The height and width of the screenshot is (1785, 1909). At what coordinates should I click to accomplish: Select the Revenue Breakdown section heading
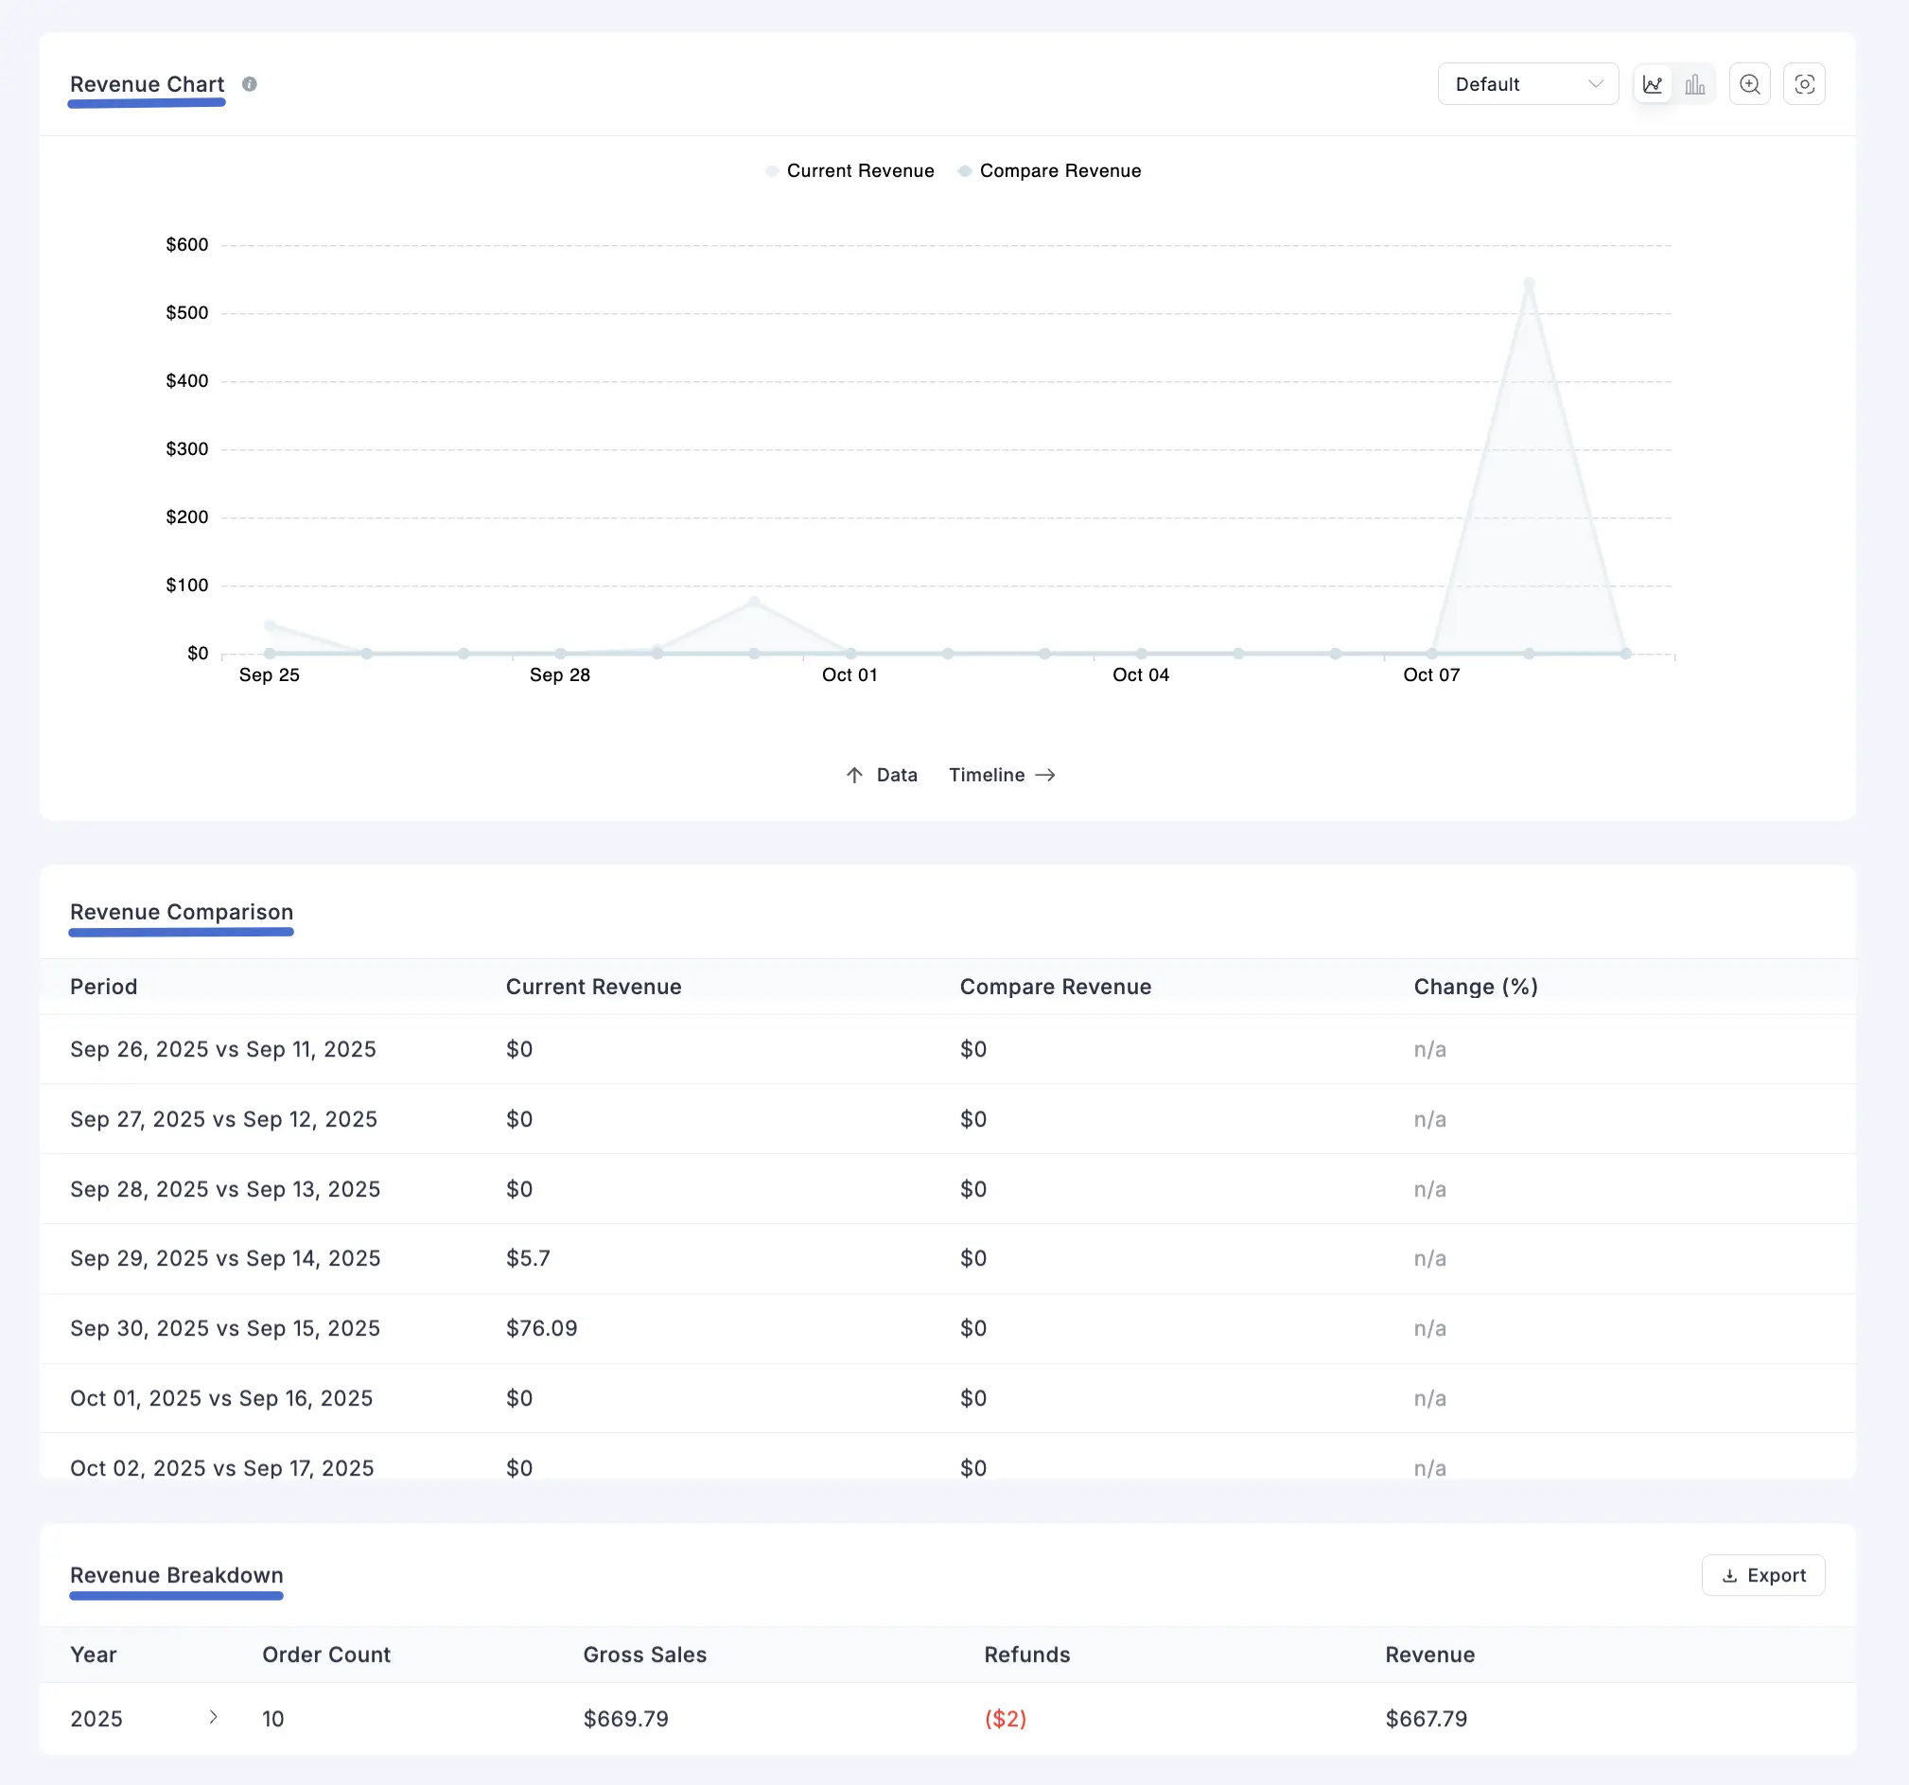click(x=176, y=1575)
